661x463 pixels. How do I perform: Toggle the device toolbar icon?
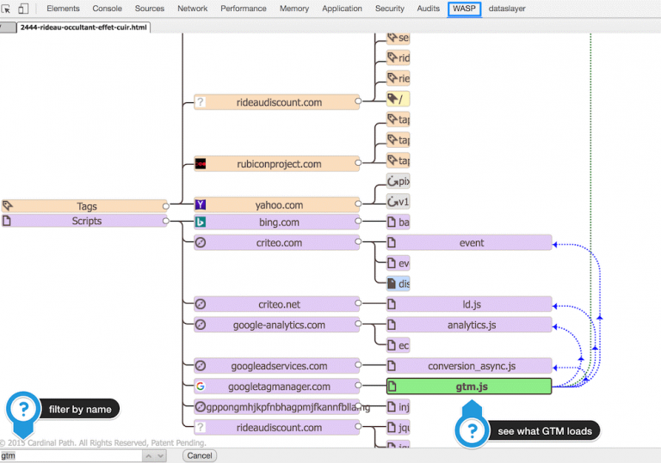(23, 9)
